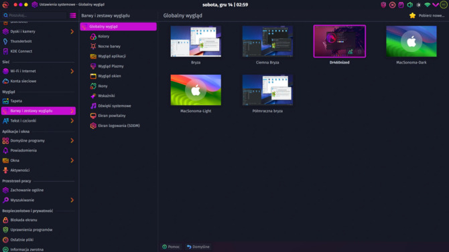
Task: Expand the Wyszukiwanie section arrow
Action: pos(72,200)
